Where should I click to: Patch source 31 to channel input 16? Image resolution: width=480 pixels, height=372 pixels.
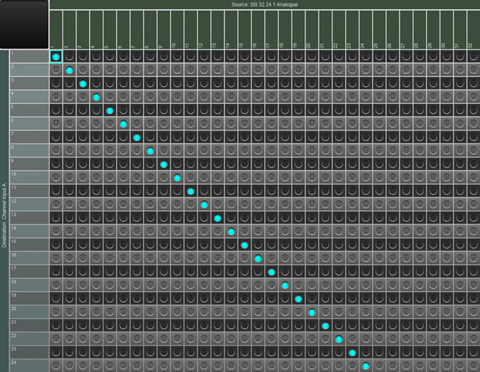click(460, 259)
